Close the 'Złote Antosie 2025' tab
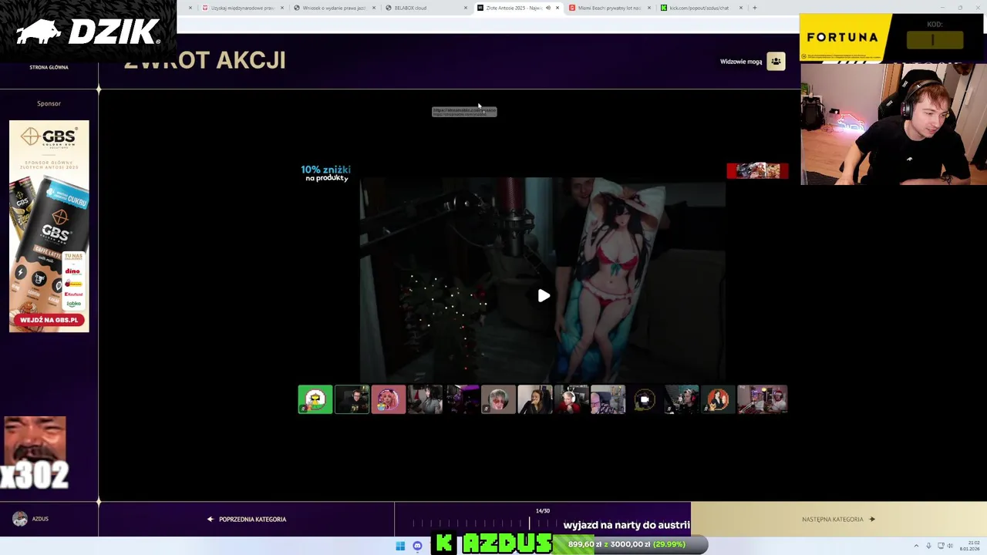The width and height of the screenshot is (987, 555). pyautogui.click(x=558, y=8)
